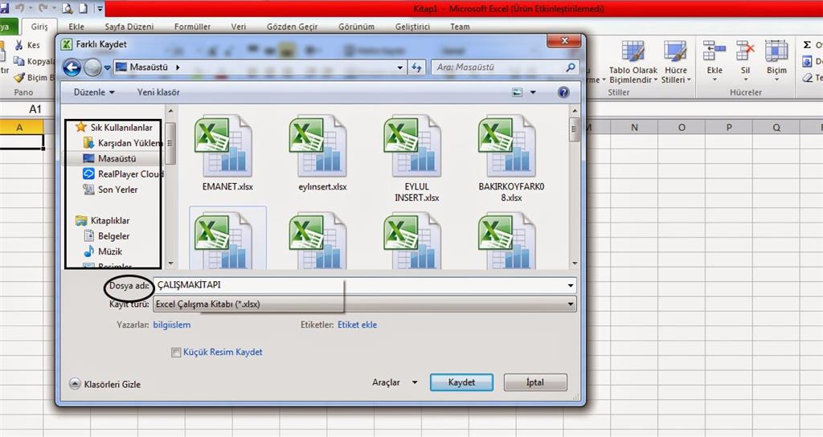Click the navigation pane scrollbar up arrow

170,111
